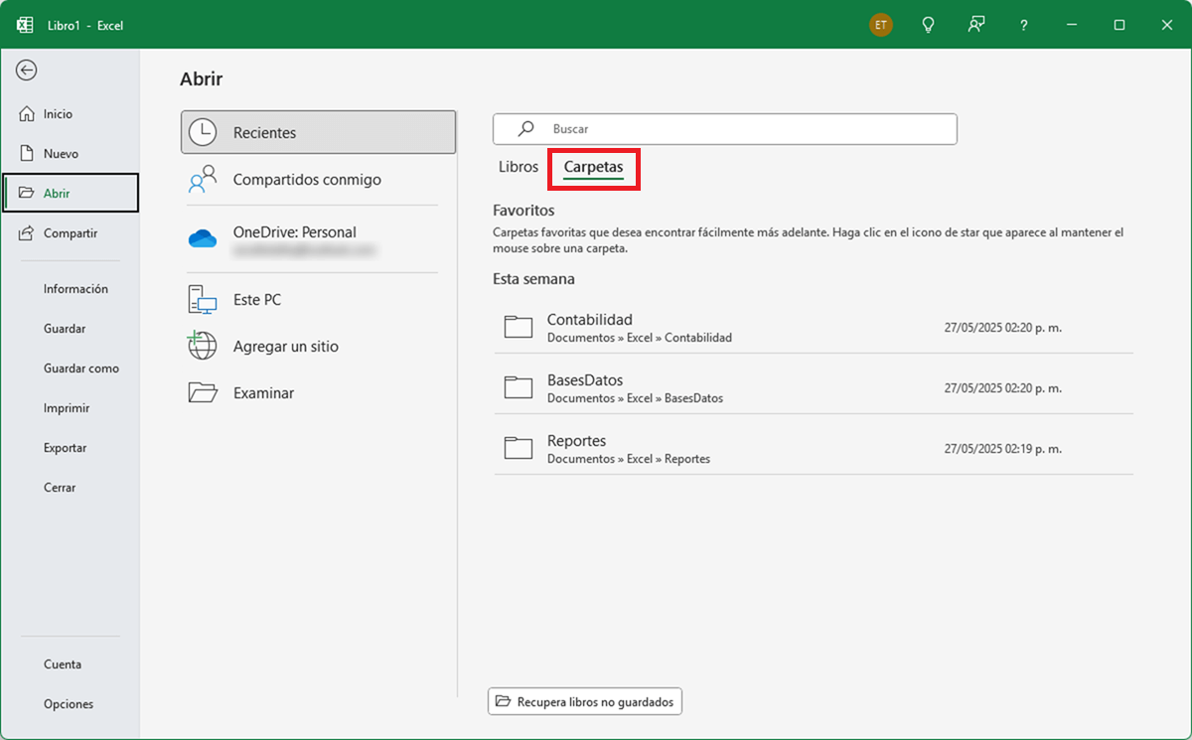Click the BasesDatos folder icon
The width and height of the screenshot is (1192, 740).
click(x=519, y=387)
